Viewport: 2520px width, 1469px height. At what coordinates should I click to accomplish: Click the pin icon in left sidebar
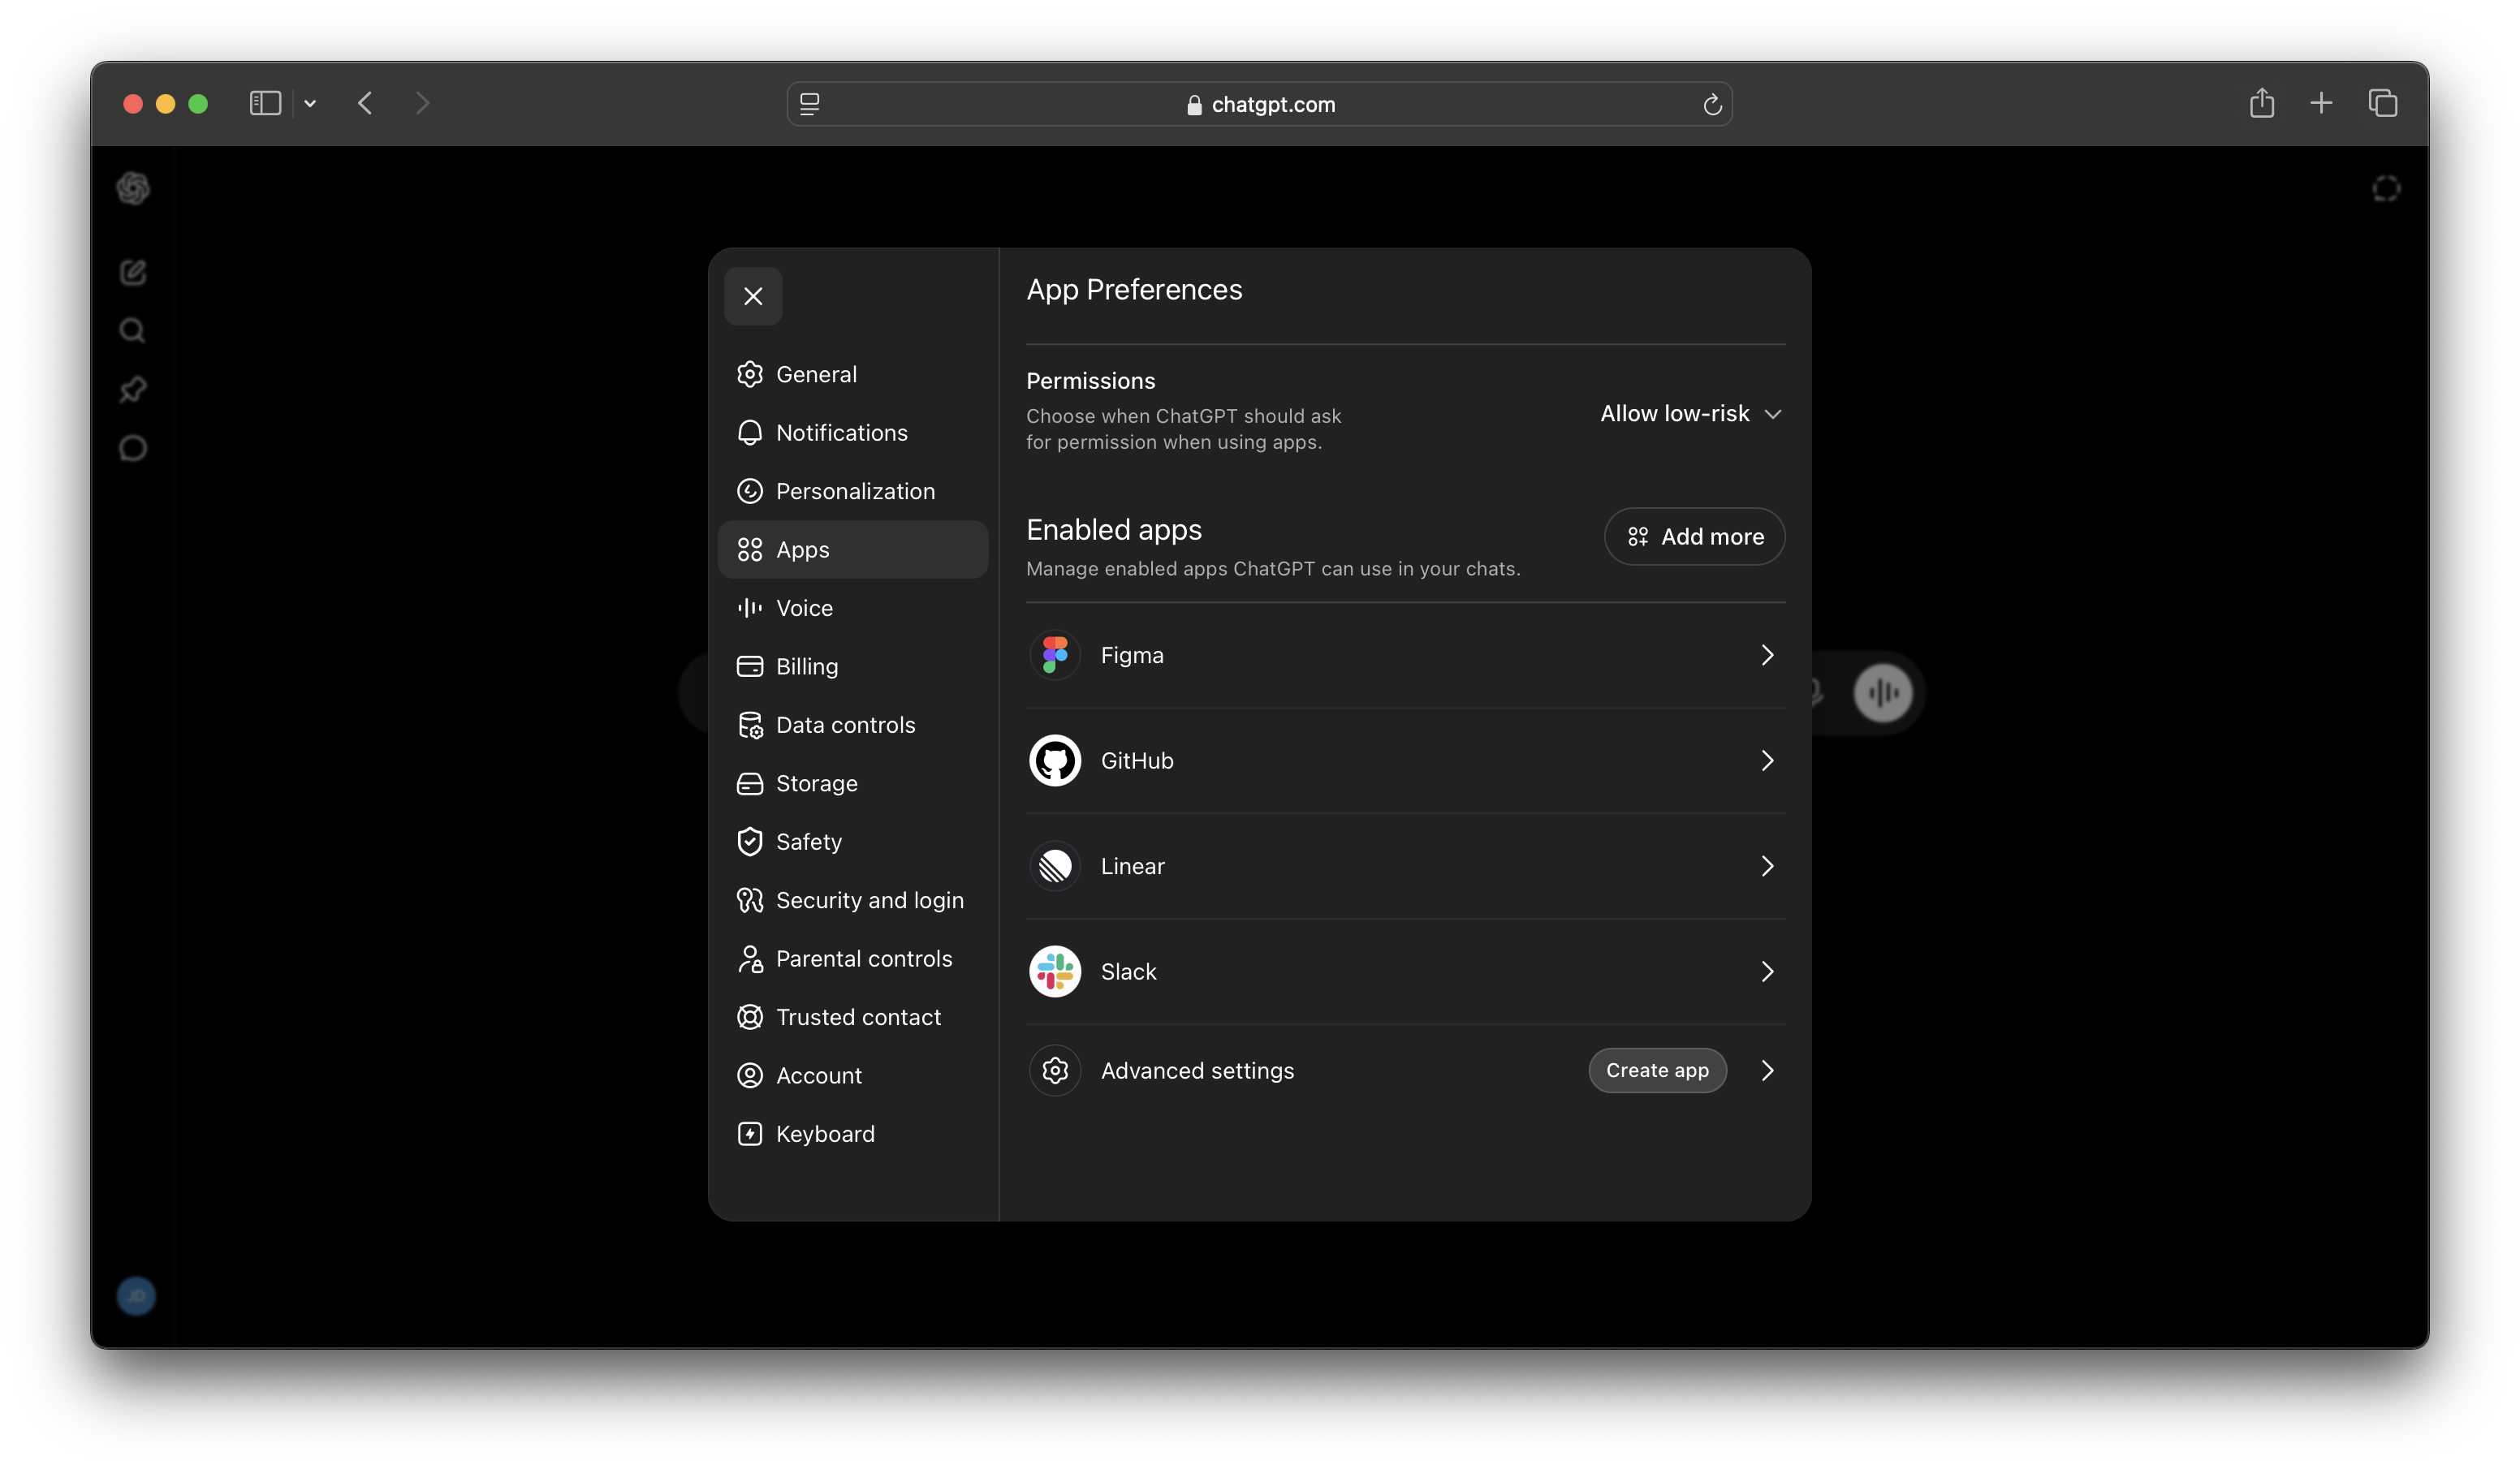(x=133, y=389)
